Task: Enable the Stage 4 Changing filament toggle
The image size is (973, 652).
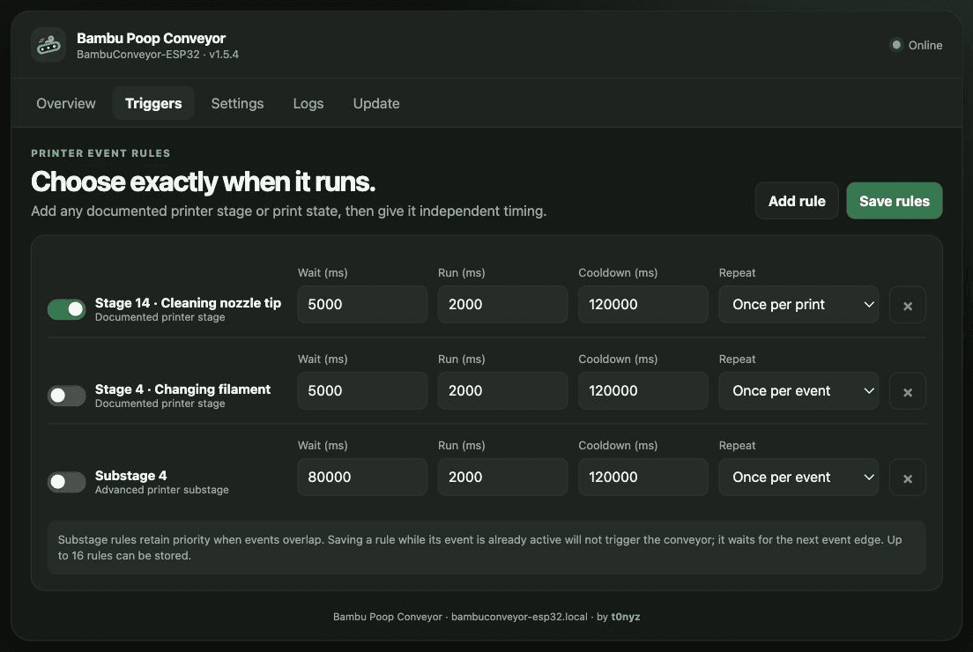Action: pyautogui.click(x=66, y=396)
